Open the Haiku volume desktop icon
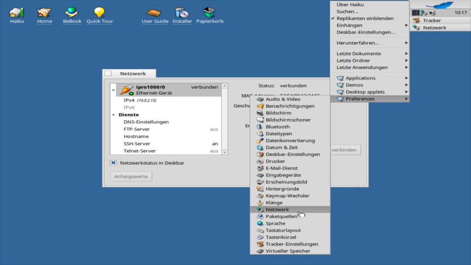This screenshot has width=471, height=265. (x=17, y=15)
